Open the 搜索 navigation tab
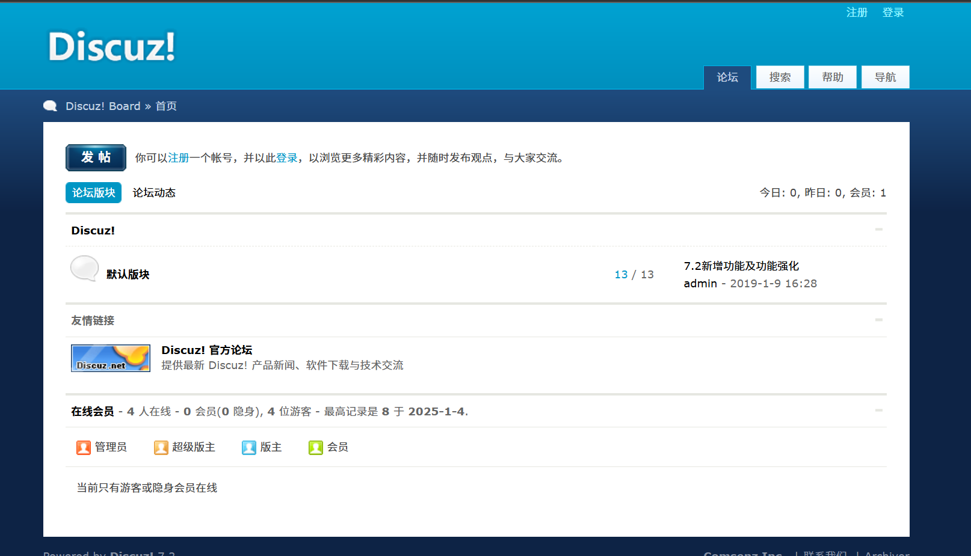 pos(780,78)
